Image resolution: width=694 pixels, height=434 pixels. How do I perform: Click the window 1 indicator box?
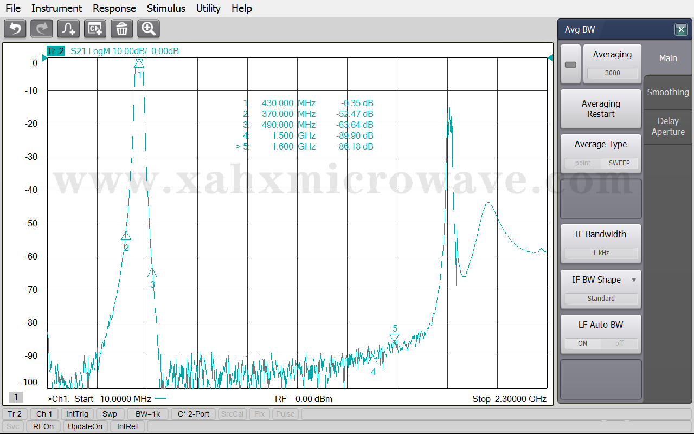tap(16, 398)
